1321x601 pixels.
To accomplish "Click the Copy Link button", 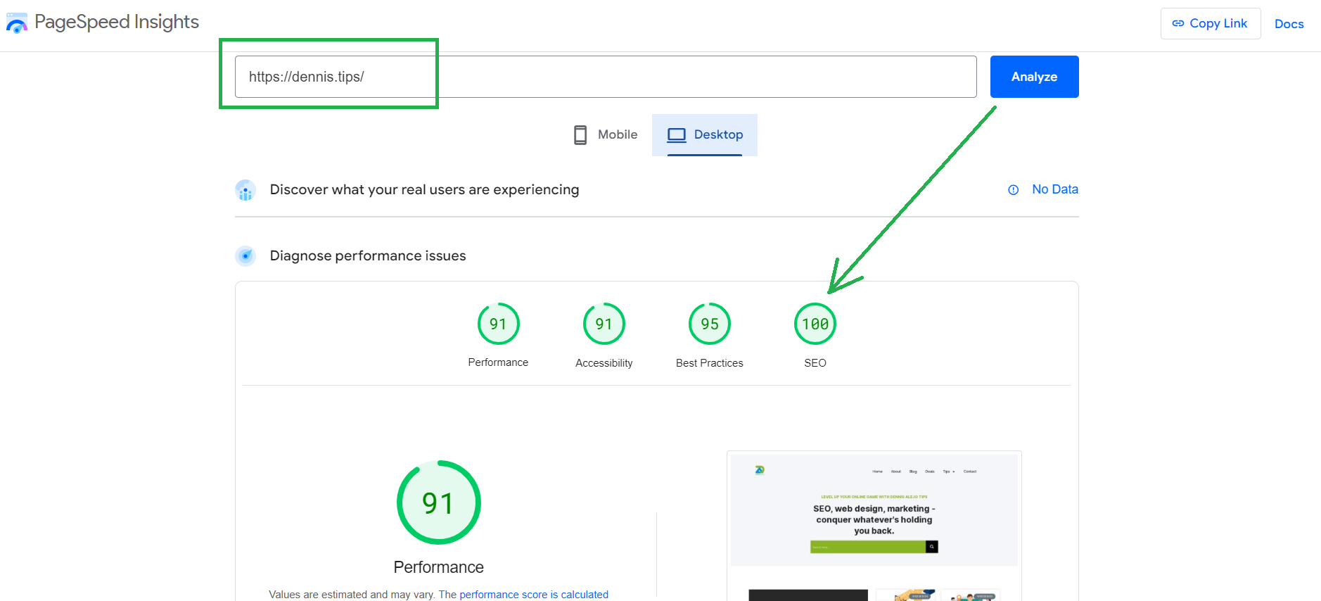I will click(x=1210, y=23).
